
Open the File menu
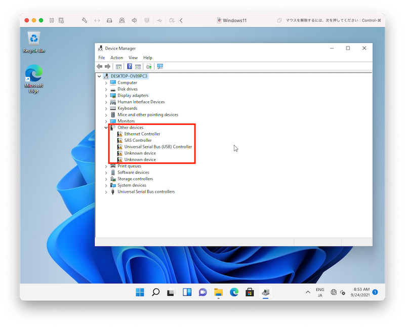click(x=102, y=58)
